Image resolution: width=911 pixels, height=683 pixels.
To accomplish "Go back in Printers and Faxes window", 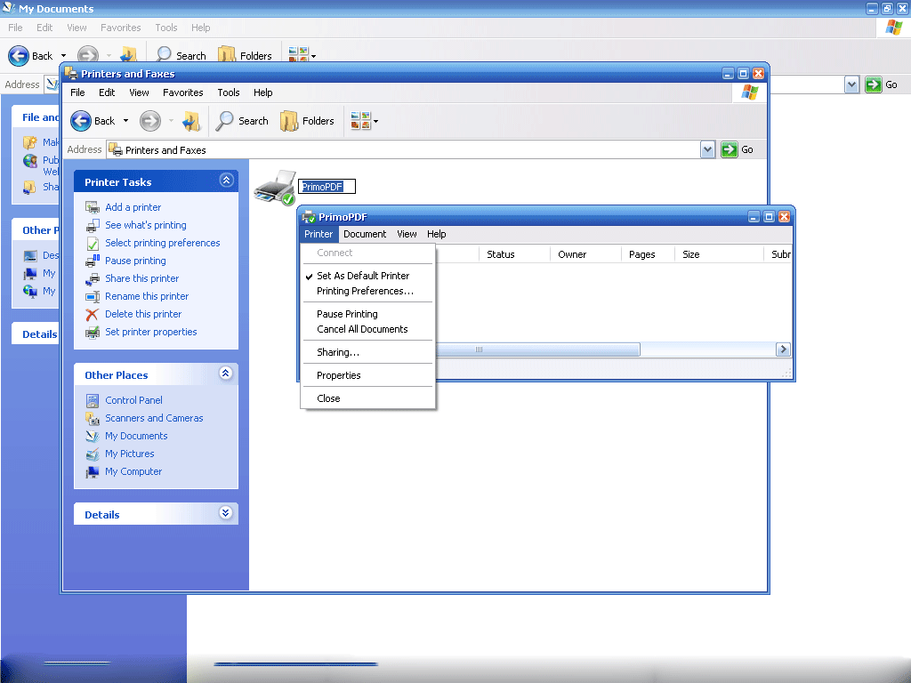I will tap(93, 121).
